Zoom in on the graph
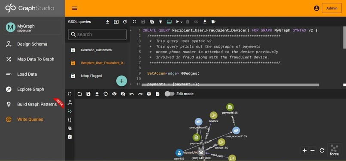346x161 pixels. pos(304,150)
